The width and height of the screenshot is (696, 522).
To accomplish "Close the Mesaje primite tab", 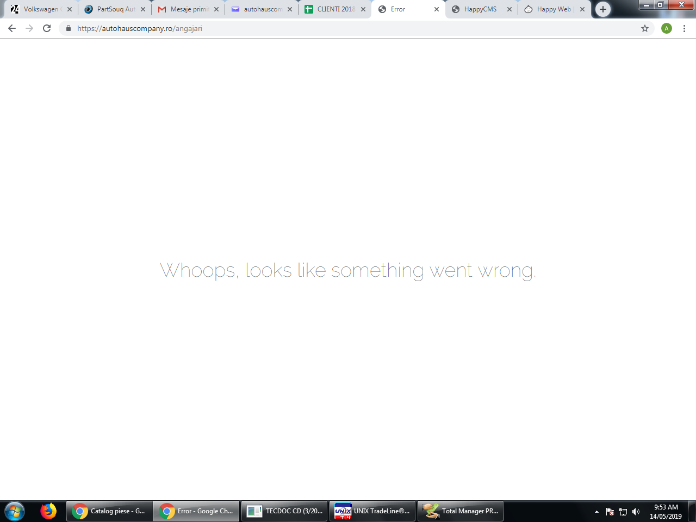I will point(216,9).
